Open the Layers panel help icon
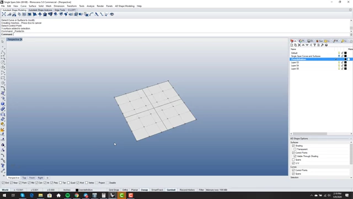This screenshot has height=199, width=353. [326, 45]
